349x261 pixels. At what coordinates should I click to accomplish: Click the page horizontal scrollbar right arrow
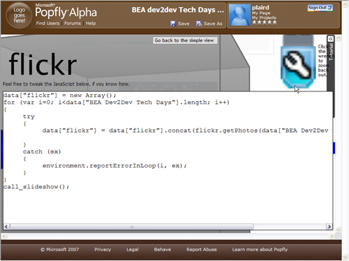pyautogui.click(x=332, y=236)
